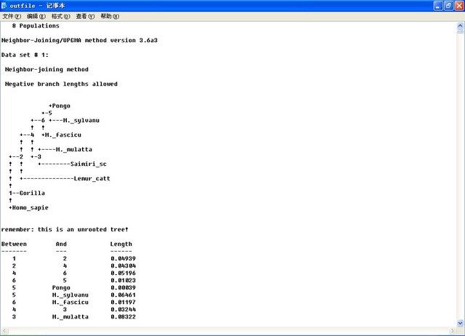This screenshot has width=465, height=336.
Task: Click the length value 0.00039
Action: 123,287
